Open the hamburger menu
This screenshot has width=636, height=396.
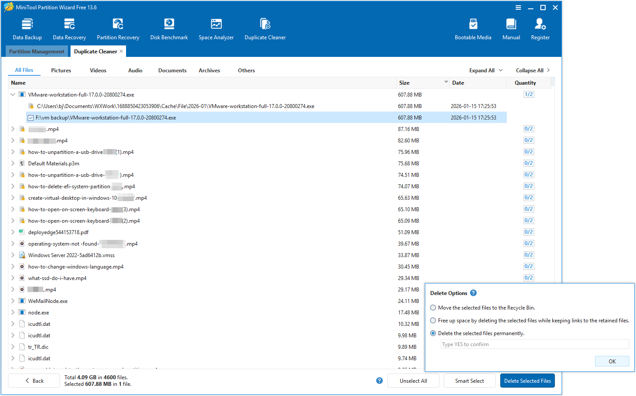(x=518, y=7)
